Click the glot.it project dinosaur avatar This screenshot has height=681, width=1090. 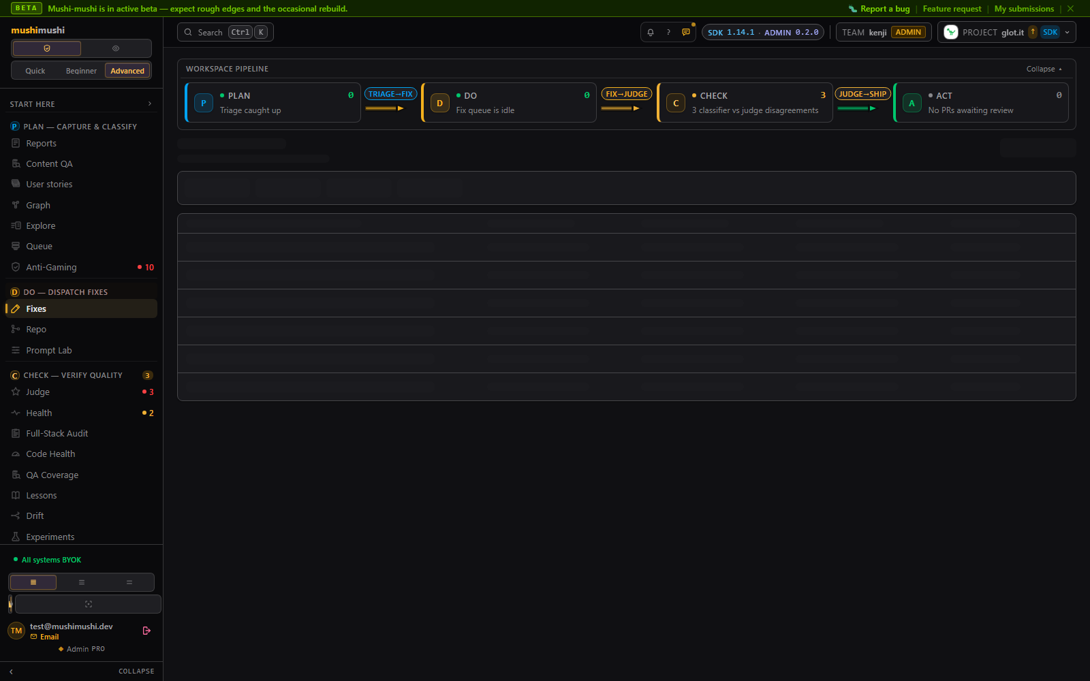click(x=951, y=32)
